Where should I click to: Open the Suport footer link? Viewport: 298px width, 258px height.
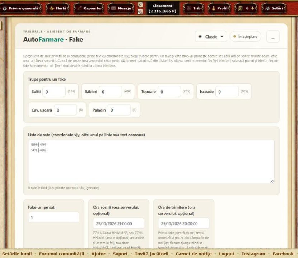(x=120, y=254)
